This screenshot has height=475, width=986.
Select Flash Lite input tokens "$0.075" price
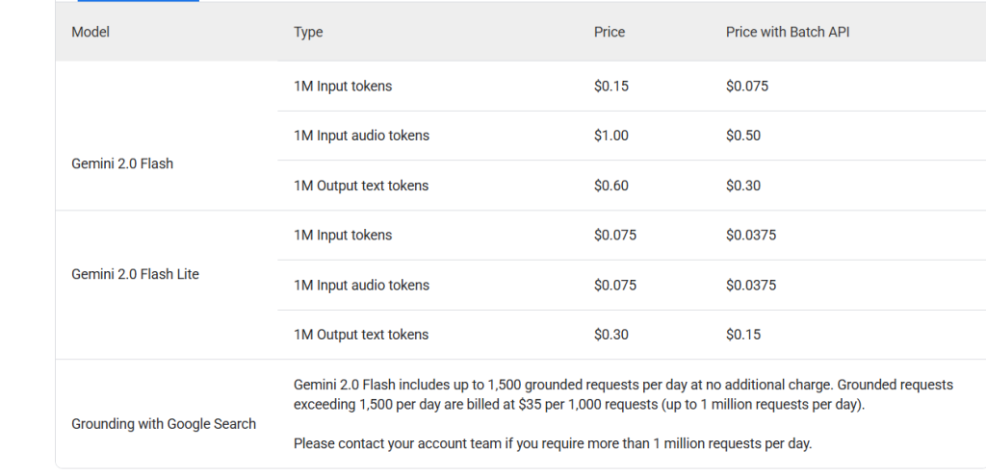pyautogui.click(x=615, y=235)
